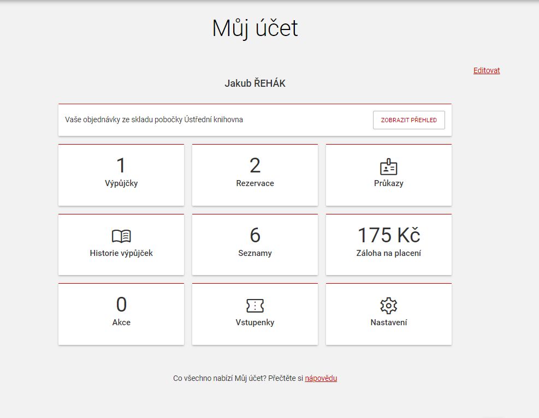Image resolution: width=539 pixels, height=418 pixels.
Task: Select the Záloha na placení label
Action: (388, 253)
